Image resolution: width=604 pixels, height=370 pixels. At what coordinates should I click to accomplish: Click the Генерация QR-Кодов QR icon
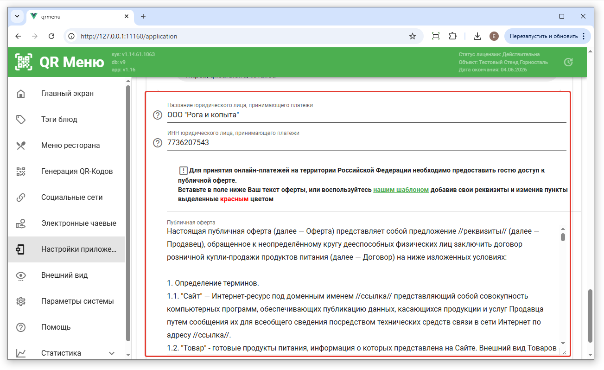[x=21, y=172]
